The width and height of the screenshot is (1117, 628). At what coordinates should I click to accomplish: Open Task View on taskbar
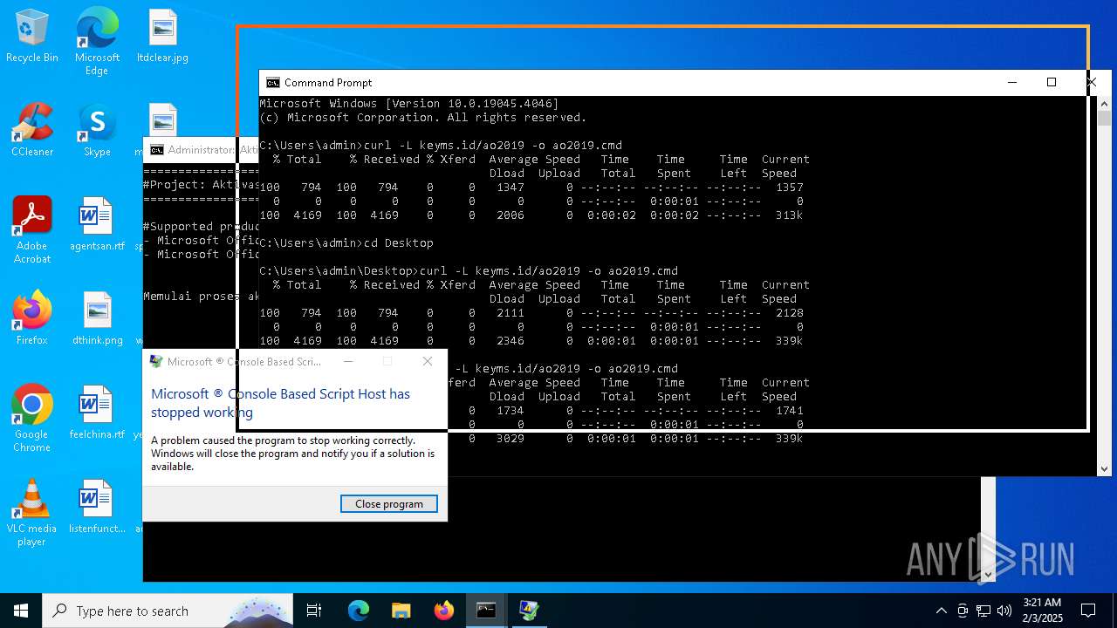314,611
